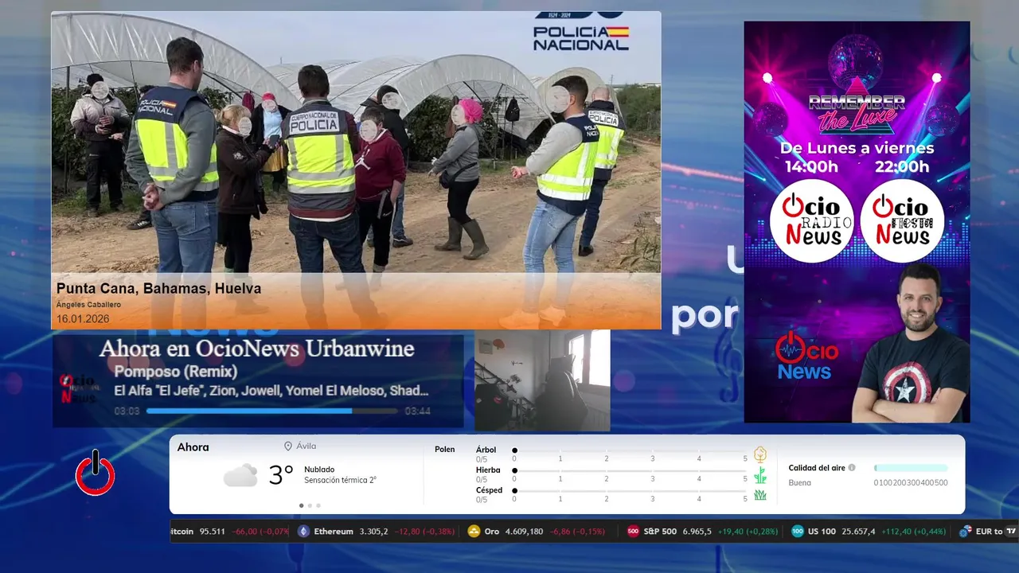This screenshot has width=1019, height=573.
Task: Click the tree pollen icon
Action: [760, 454]
